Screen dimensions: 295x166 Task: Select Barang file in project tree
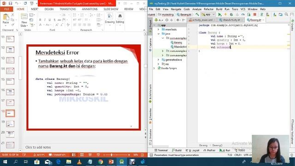pos(176,42)
